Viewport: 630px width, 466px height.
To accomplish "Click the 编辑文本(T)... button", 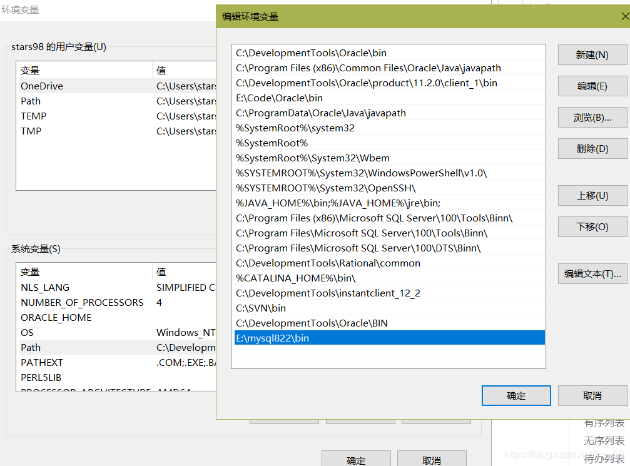I will click(x=592, y=274).
